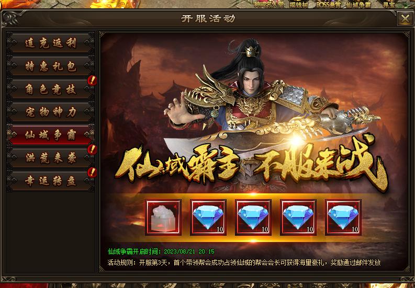Close the 开服活动 dialog window
Viewport: 415px width, 288px height.
click(405, 19)
